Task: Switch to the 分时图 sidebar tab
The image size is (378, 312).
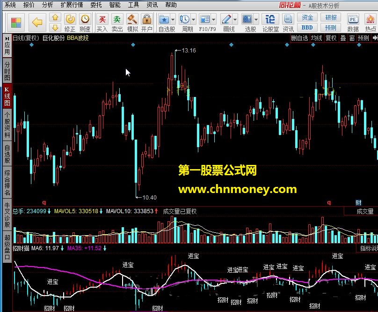Action: [7, 71]
